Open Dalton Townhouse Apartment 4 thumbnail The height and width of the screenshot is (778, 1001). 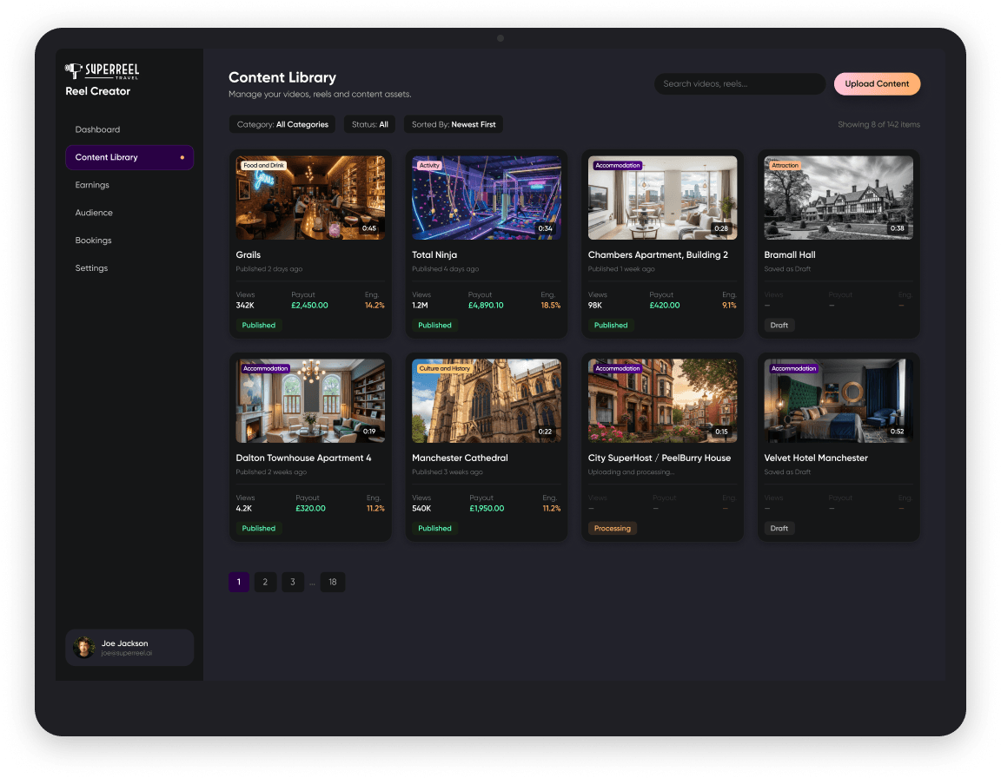pyautogui.click(x=310, y=400)
